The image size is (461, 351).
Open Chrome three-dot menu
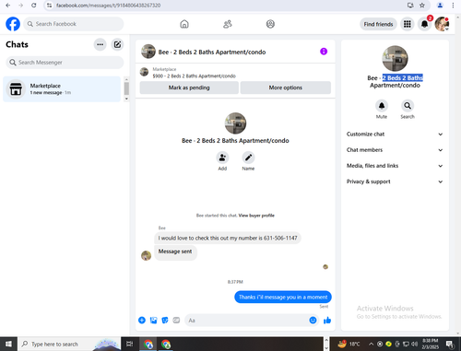[453, 6]
